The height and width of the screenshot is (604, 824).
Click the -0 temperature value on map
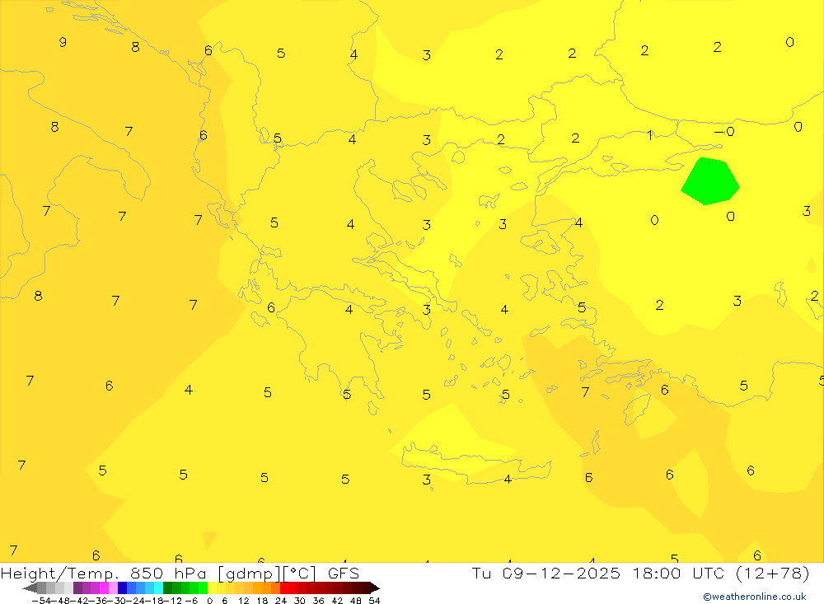(x=724, y=131)
